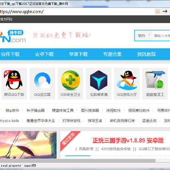Open the 安卓下载 navigation tab
This screenshot has width=170, height=170.
click(44, 54)
